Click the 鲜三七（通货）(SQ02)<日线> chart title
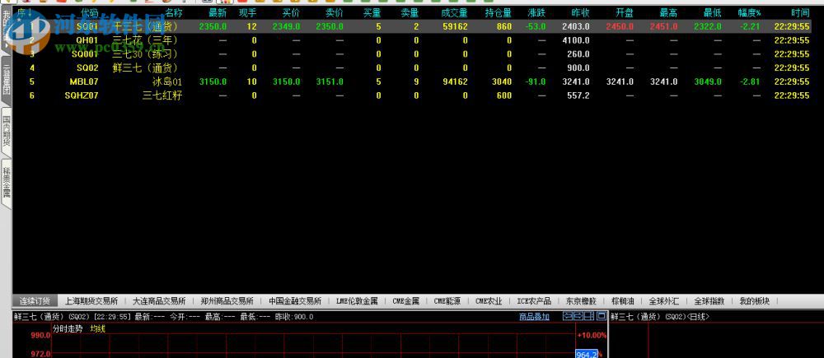This screenshot has width=824, height=358. [660, 317]
